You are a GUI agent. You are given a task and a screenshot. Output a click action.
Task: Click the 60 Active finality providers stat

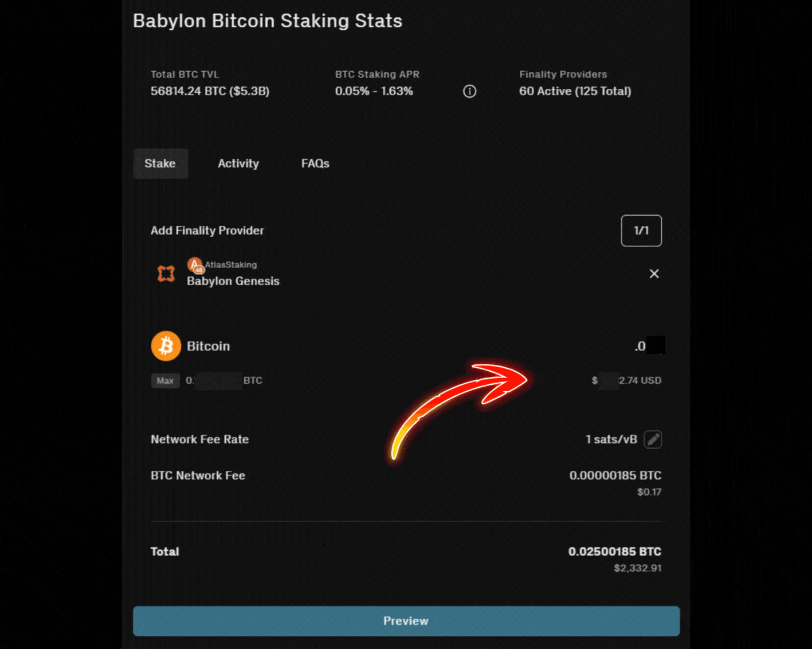[x=575, y=91]
